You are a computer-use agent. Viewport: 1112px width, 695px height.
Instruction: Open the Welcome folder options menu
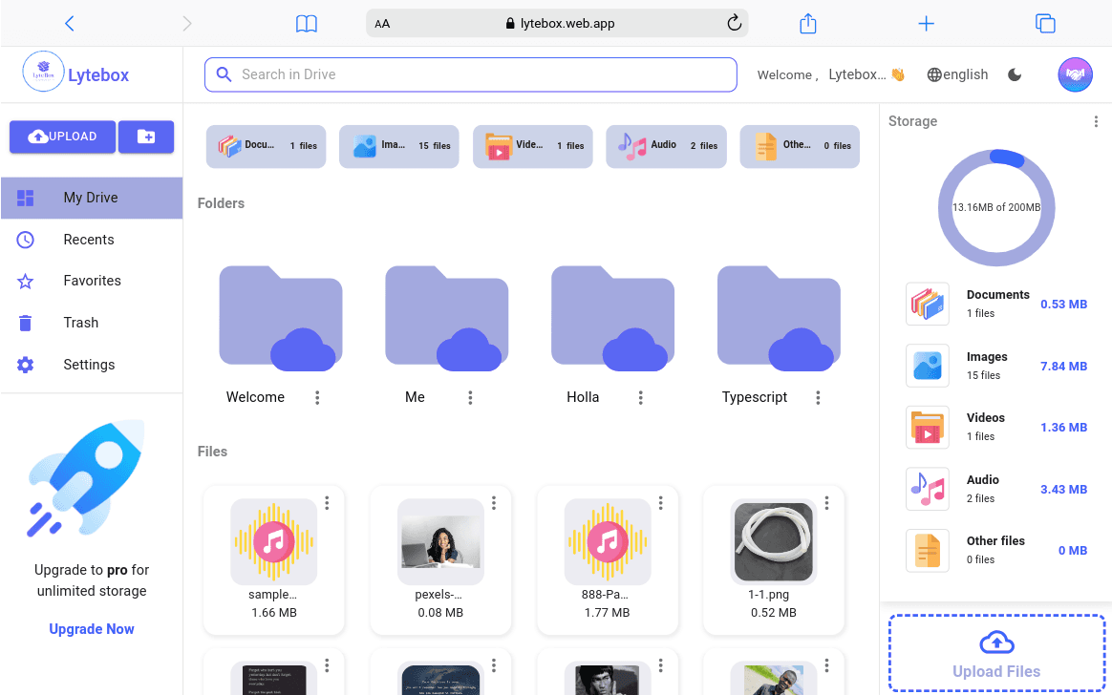coord(316,397)
